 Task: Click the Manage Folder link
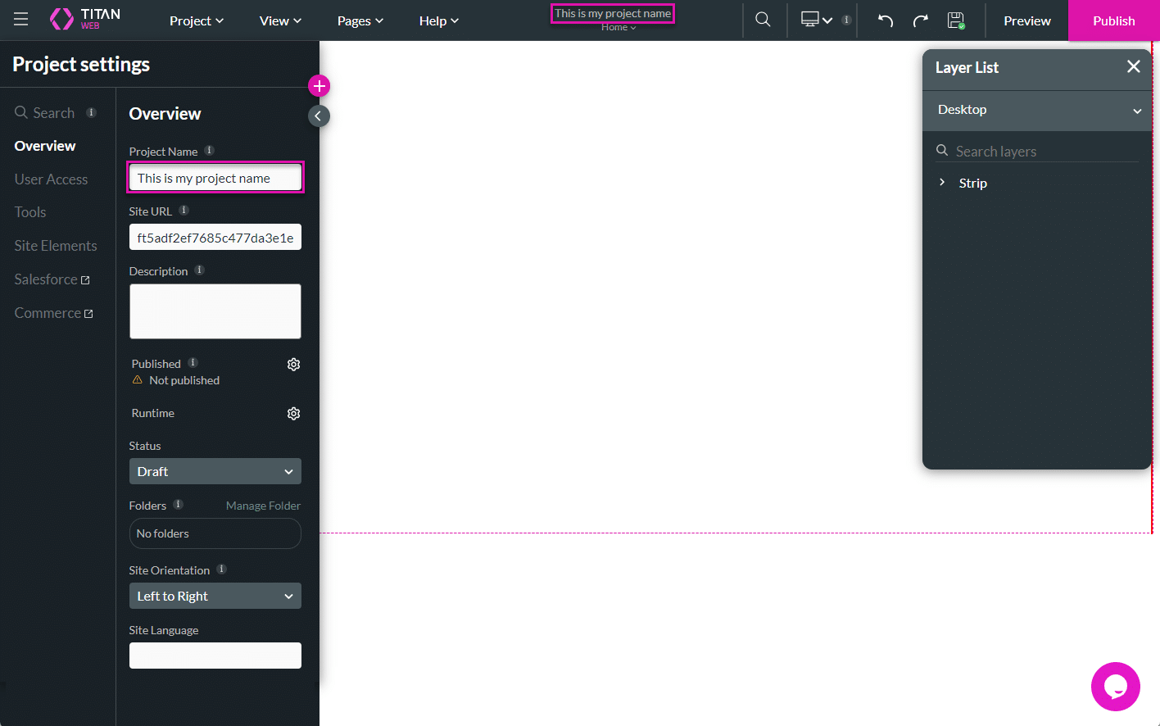tap(263, 506)
